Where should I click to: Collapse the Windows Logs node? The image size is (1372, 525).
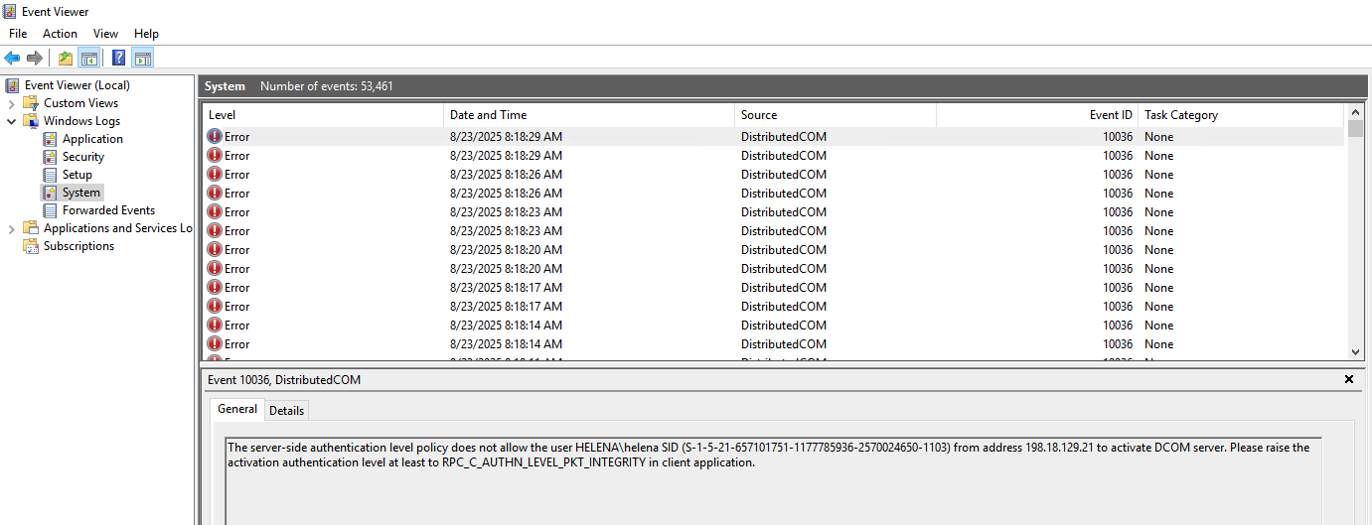pyautogui.click(x=12, y=121)
